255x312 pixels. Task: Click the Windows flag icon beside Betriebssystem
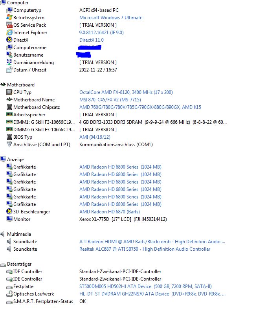(x=9, y=17)
